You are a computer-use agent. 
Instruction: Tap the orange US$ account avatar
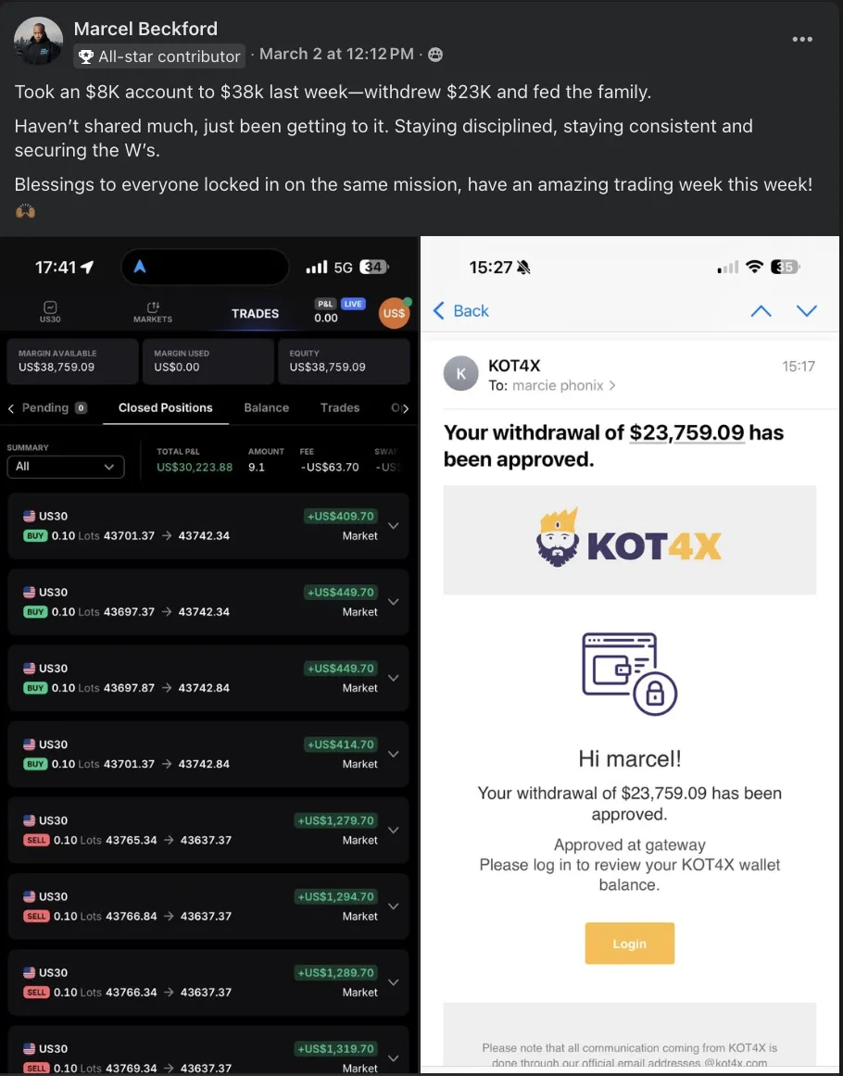pos(394,313)
